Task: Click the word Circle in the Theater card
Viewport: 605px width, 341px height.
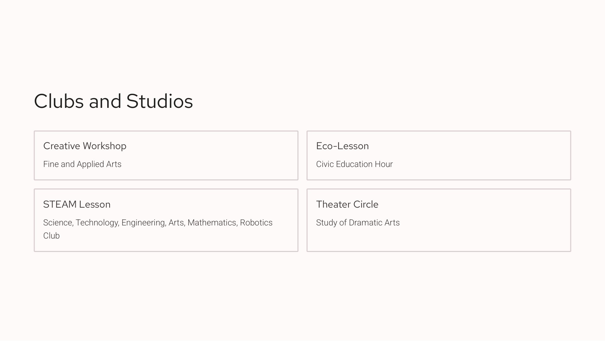Action: [366, 204]
